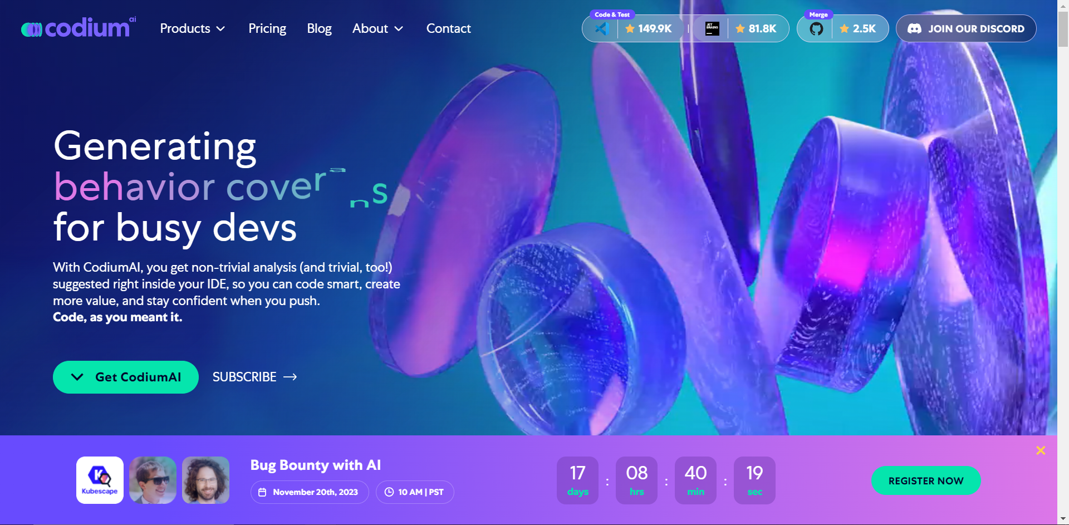
Task: Click the Bug Bounty with AI title
Action: (x=316, y=465)
